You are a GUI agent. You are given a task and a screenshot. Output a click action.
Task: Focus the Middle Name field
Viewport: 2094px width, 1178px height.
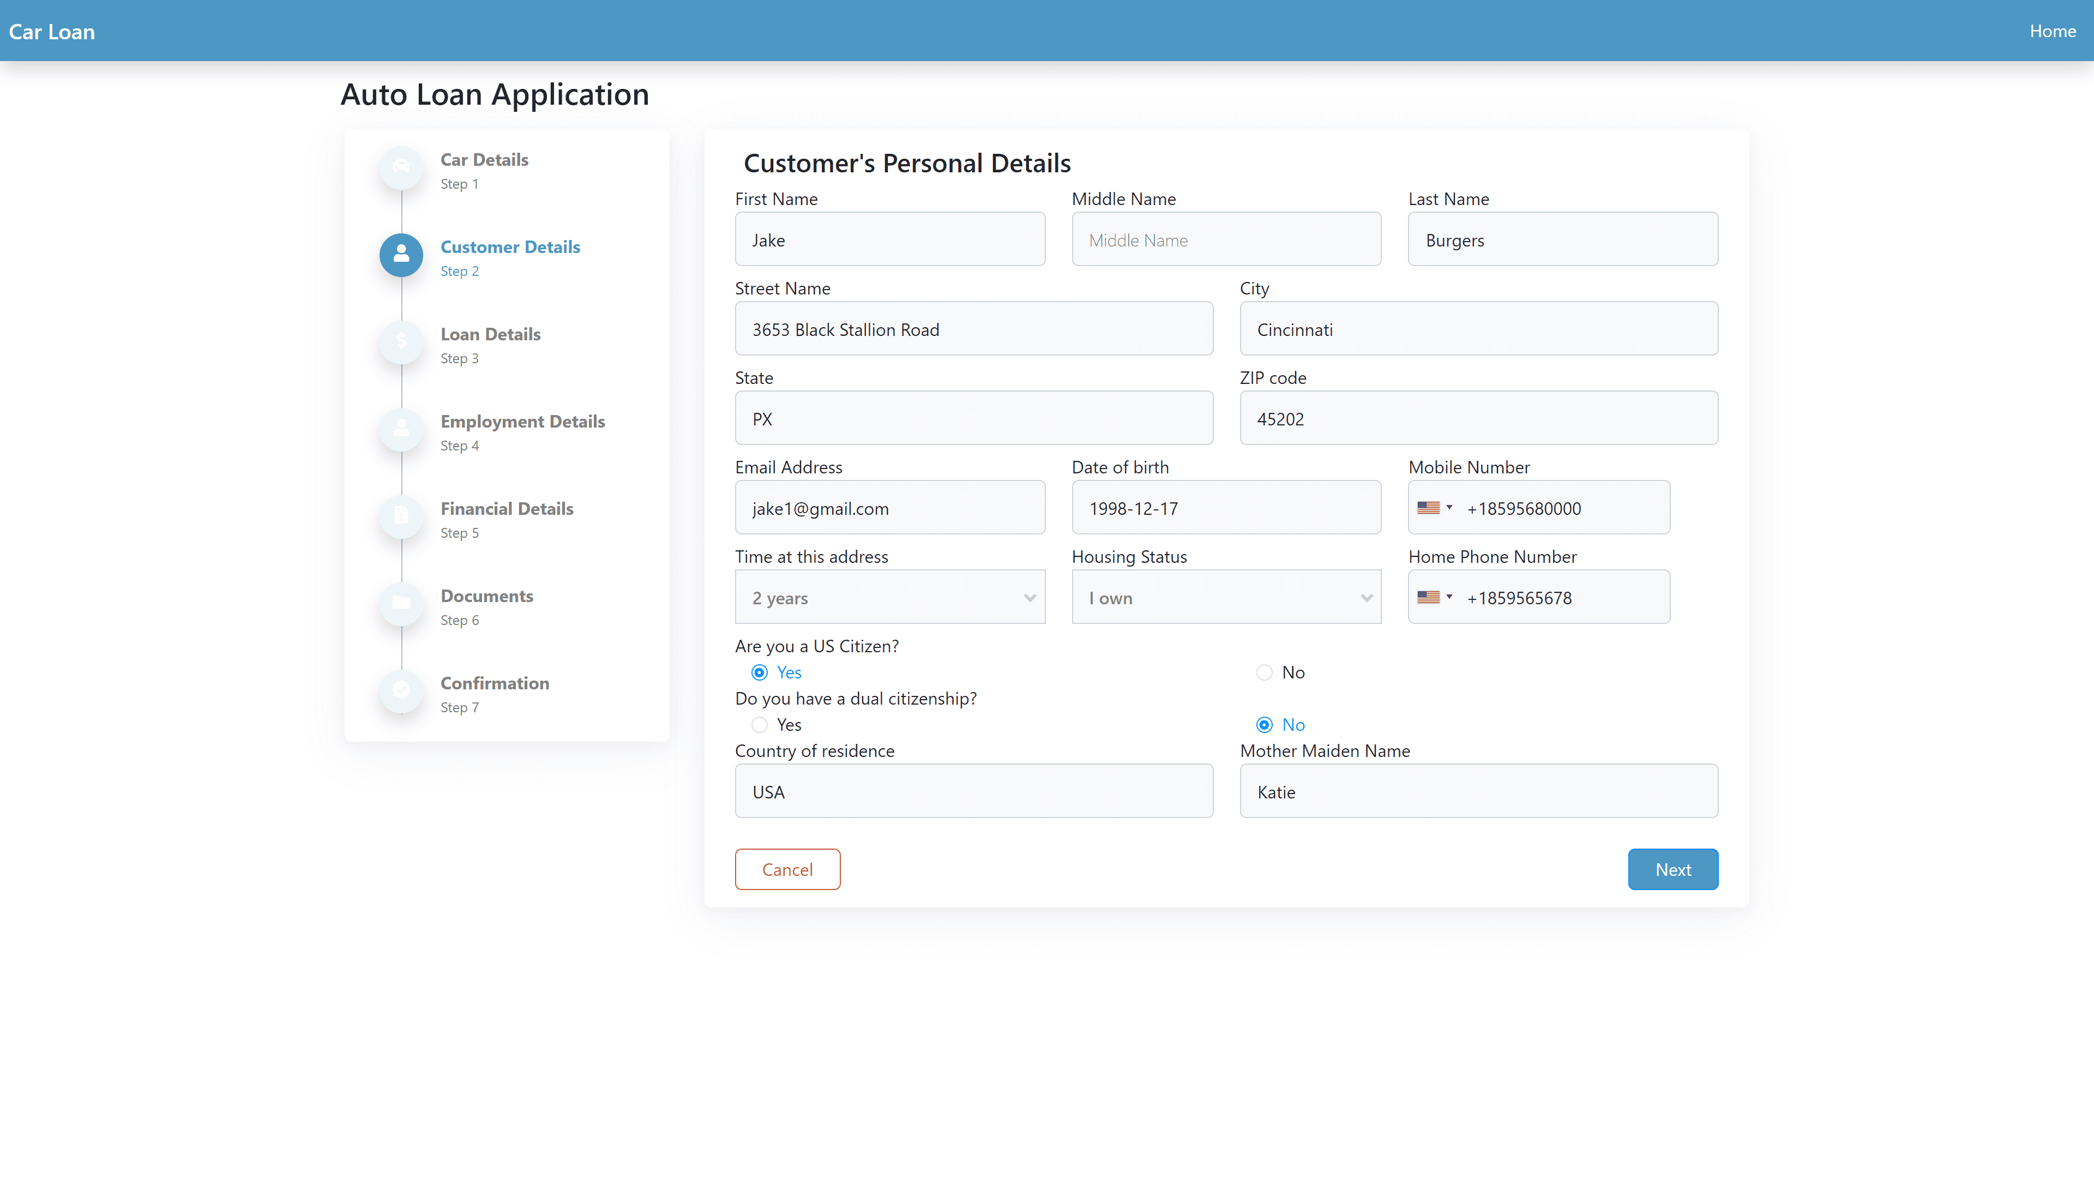tap(1226, 239)
